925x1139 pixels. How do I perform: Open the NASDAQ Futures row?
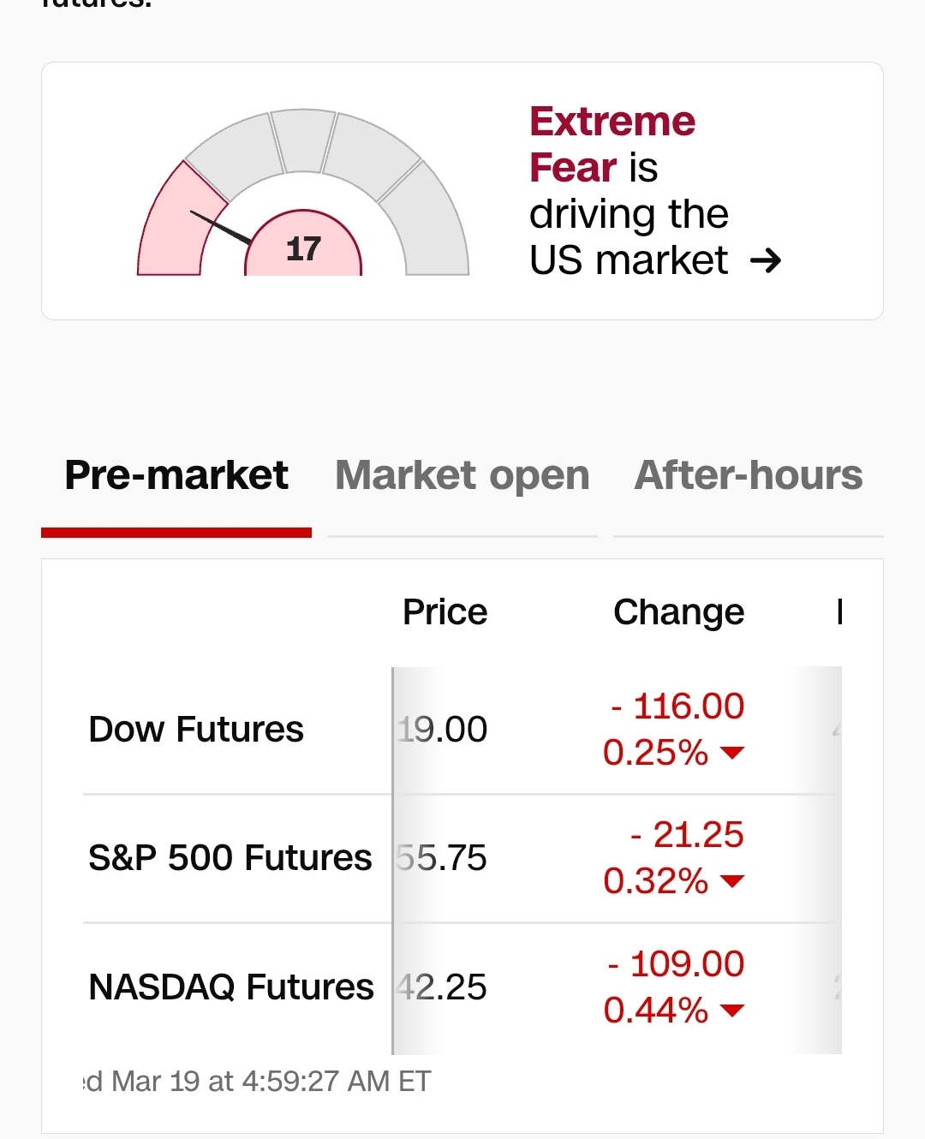231,987
